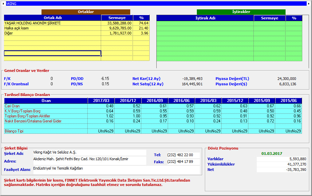Click the F/K label
The height and width of the screenshot is (196, 312).
tap(7, 79)
